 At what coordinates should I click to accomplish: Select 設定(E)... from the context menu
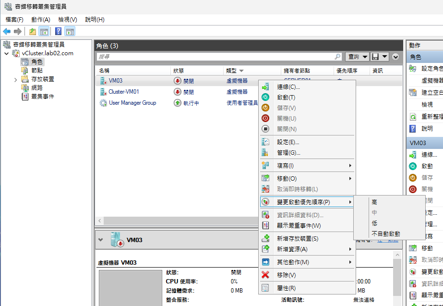point(288,142)
